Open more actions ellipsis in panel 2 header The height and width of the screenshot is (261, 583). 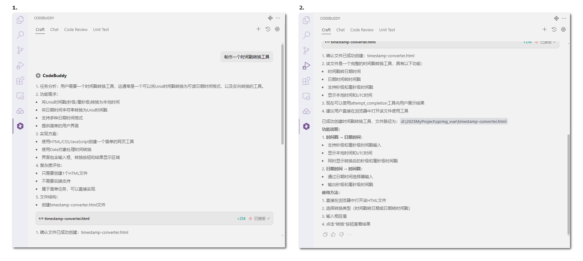[x=564, y=18]
